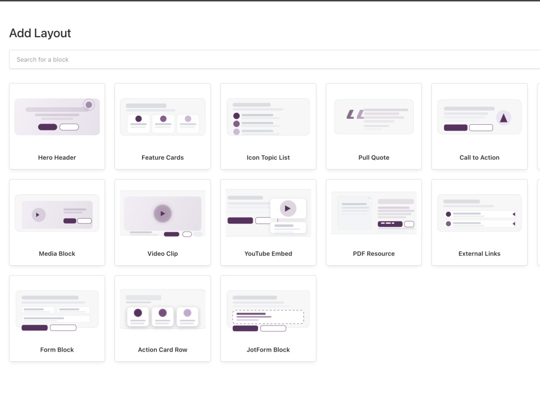
Task: Choose the Media Block preview thumbnail
Action: 57,213
